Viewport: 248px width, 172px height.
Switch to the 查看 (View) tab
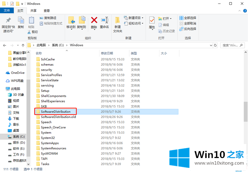(47, 11)
